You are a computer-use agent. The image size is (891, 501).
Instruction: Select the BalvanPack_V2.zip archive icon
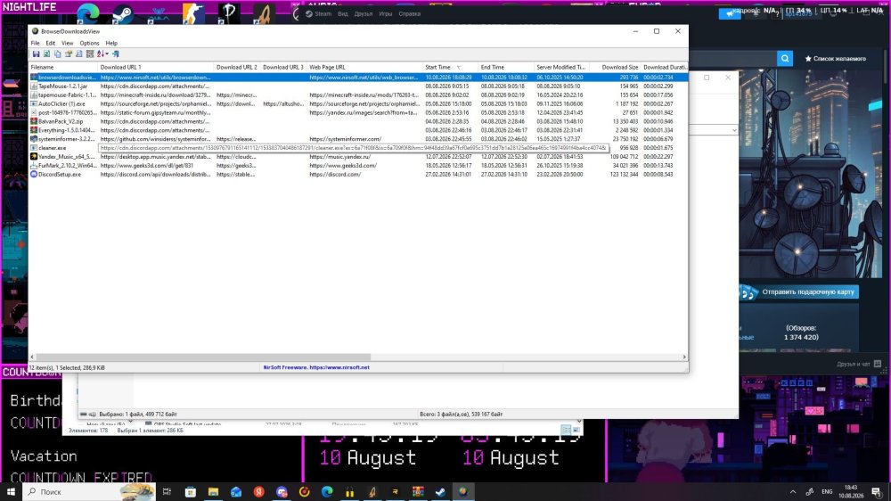coord(34,122)
